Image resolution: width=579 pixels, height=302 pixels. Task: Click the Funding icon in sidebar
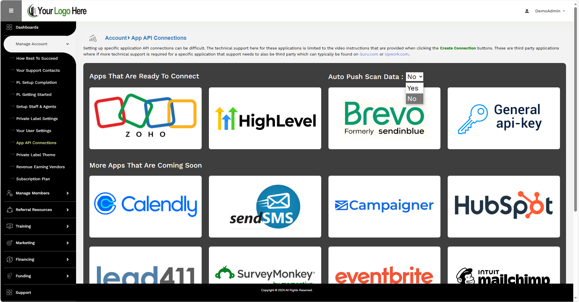(x=10, y=276)
